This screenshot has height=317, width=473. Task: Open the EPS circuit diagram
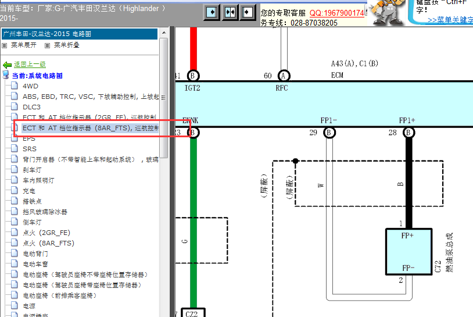29,138
